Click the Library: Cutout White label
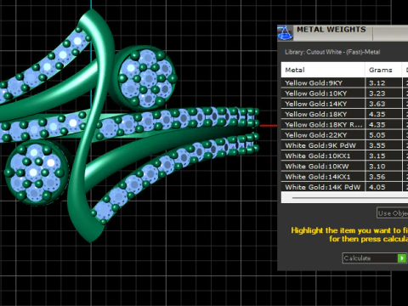Viewport: 408px width, 306px height. [332, 52]
